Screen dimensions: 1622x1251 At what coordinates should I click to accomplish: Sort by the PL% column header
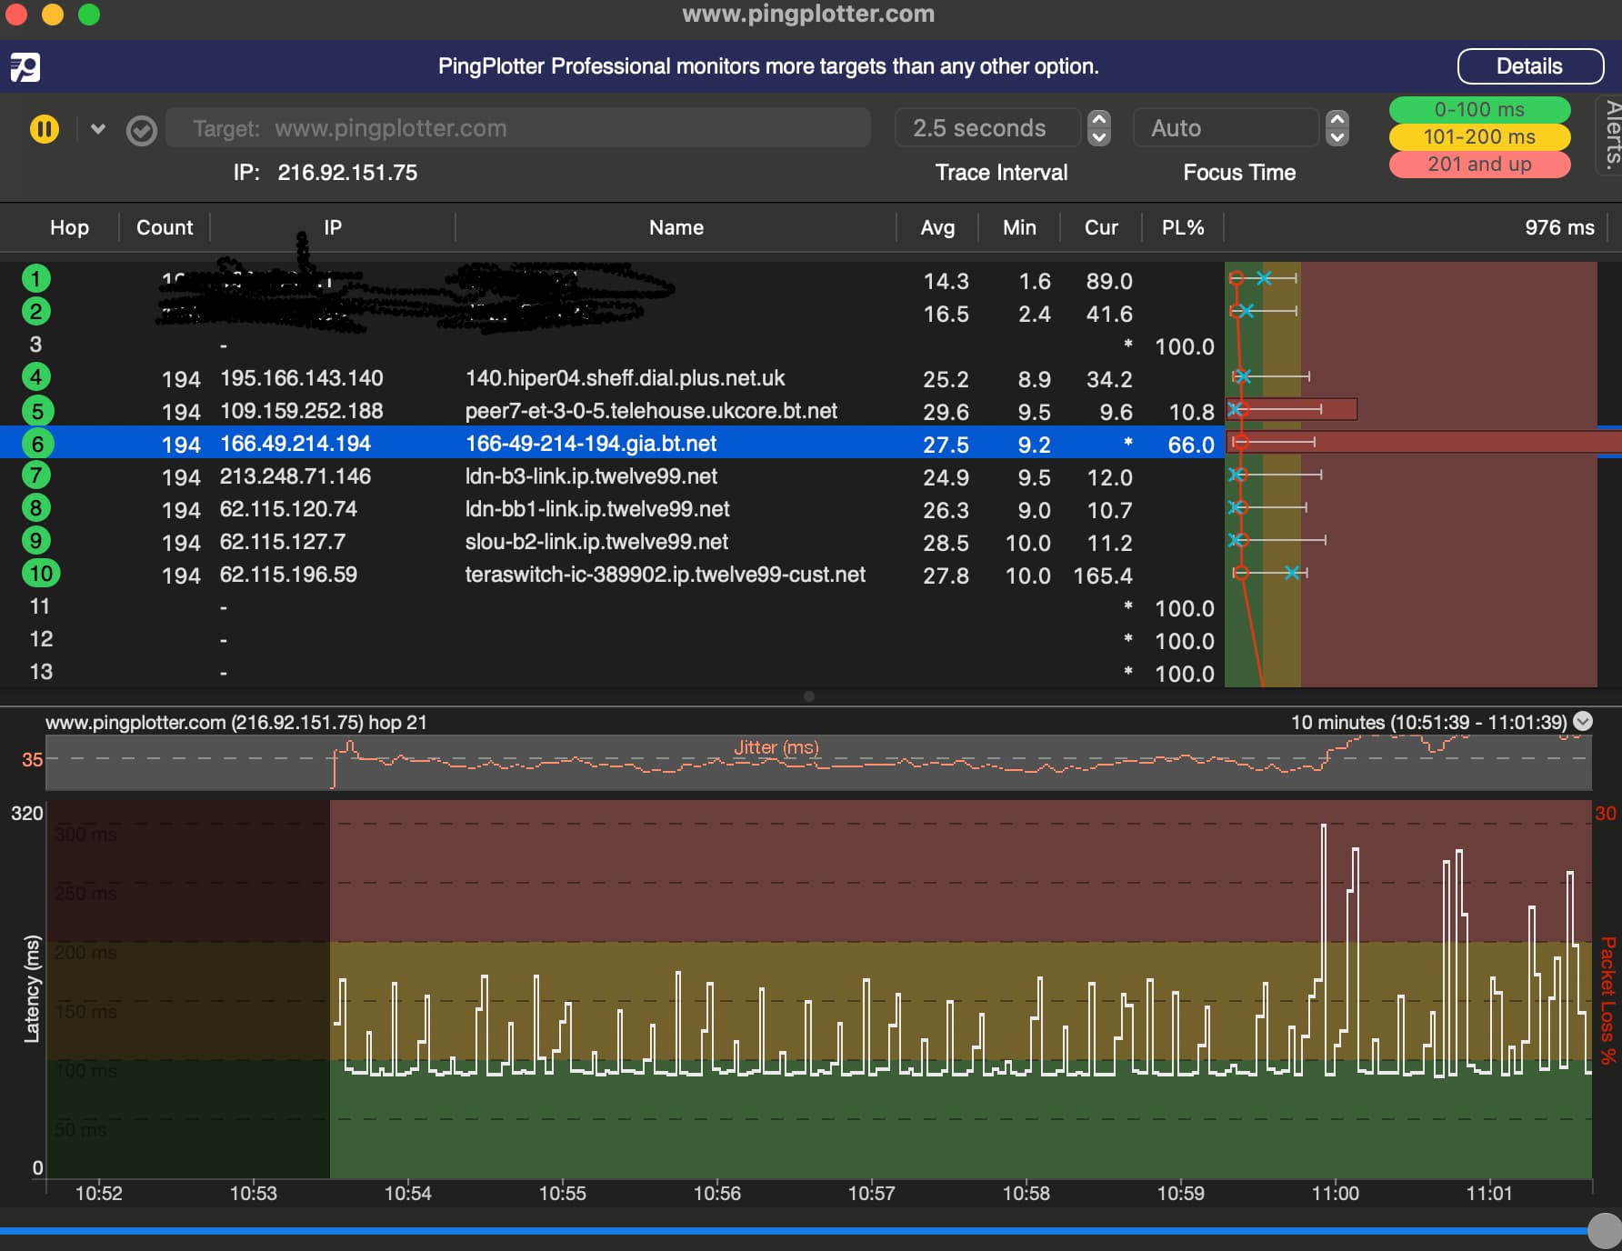pos(1182,227)
